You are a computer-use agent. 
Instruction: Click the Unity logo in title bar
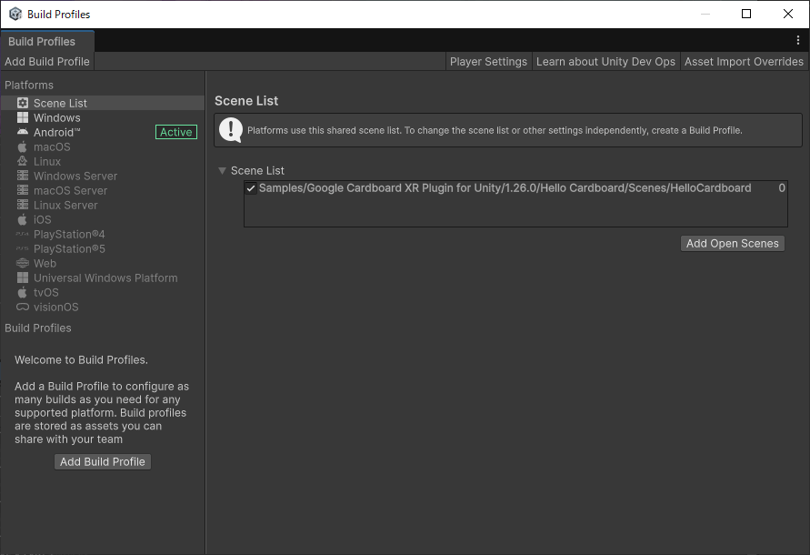[x=15, y=14]
